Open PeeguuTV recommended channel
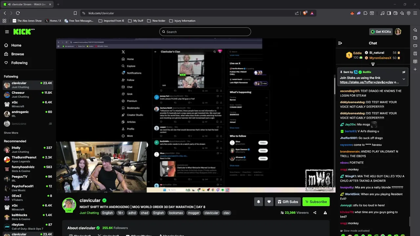The image size is (420, 236). click(28, 178)
